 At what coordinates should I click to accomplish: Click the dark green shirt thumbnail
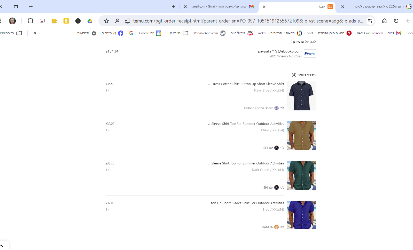coord(301,175)
